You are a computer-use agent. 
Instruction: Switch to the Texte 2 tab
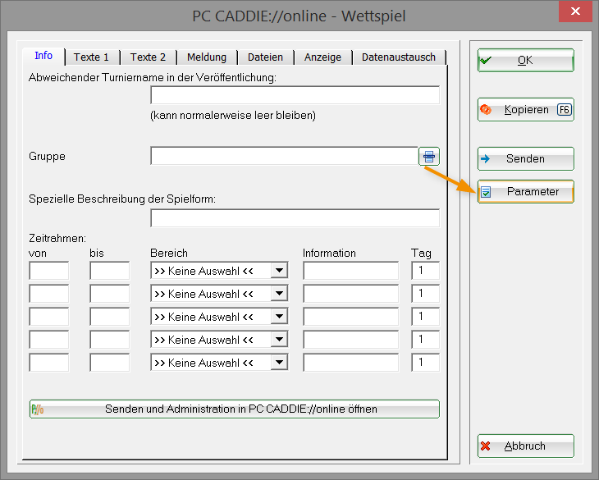point(148,57)
